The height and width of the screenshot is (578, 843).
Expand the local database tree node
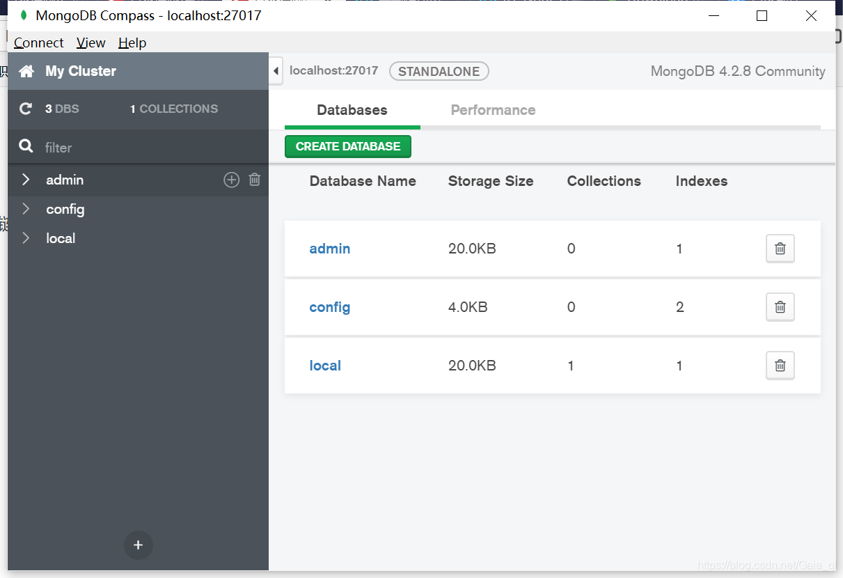26,238
